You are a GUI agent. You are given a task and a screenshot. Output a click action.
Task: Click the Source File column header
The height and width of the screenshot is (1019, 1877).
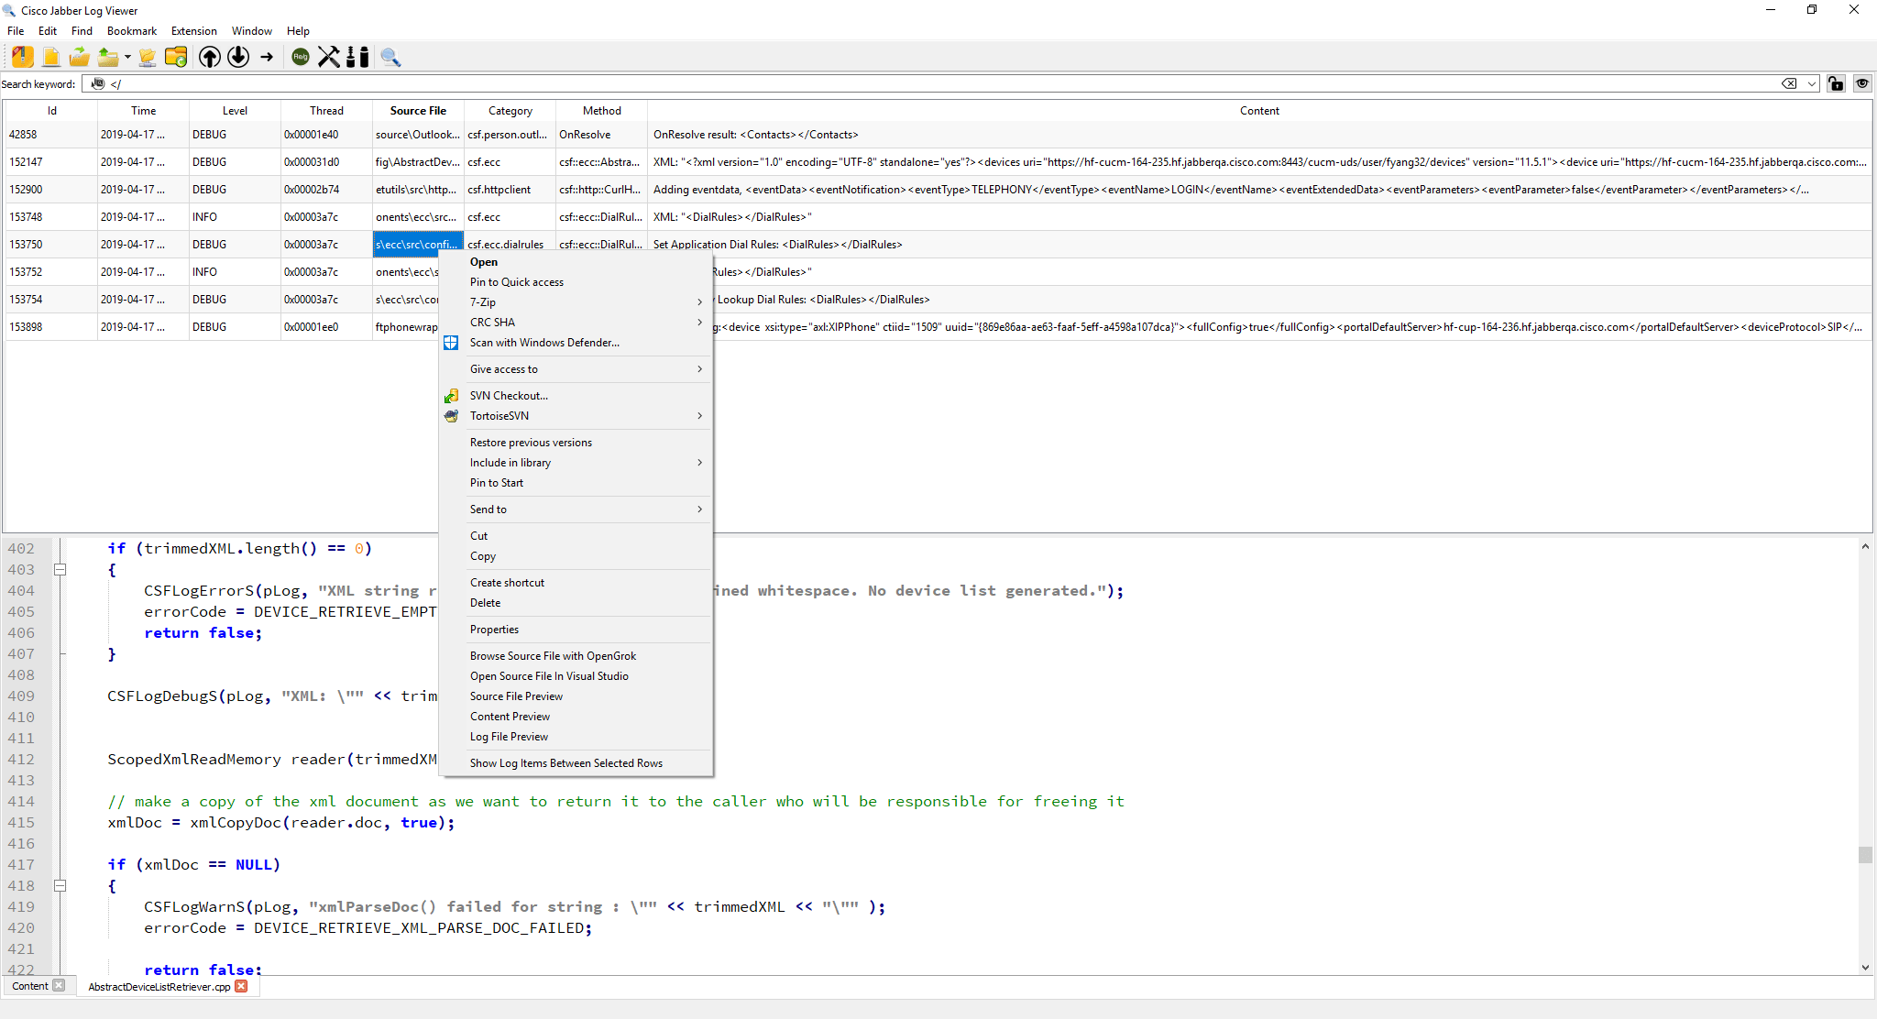click(x=418, y=111)
